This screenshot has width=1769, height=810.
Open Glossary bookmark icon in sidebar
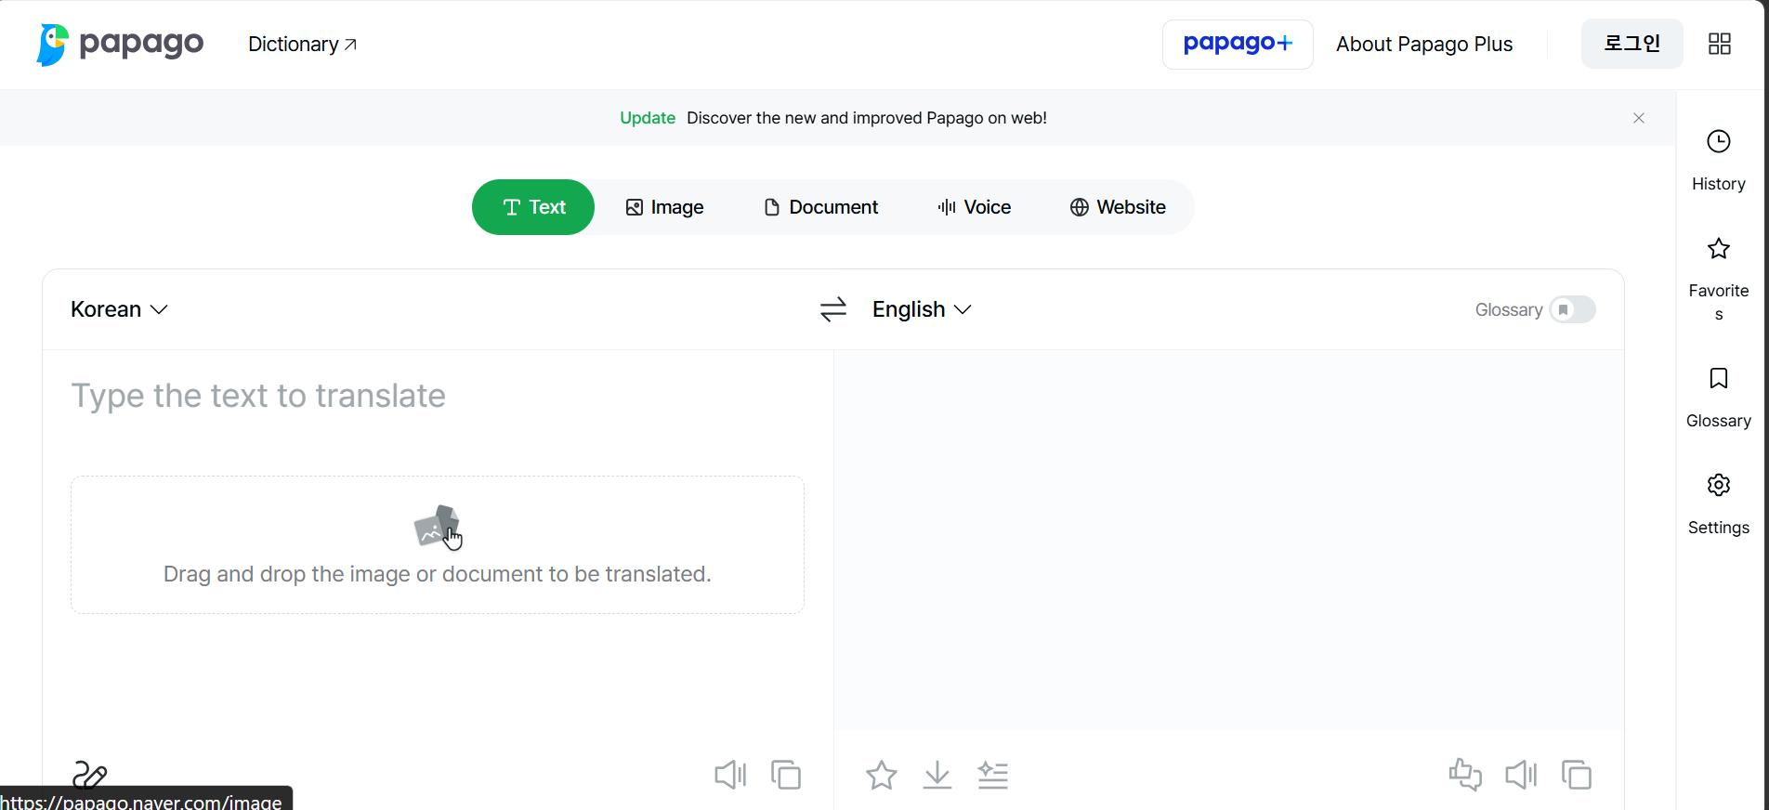pyautogui.click(x=1718, y=379)
